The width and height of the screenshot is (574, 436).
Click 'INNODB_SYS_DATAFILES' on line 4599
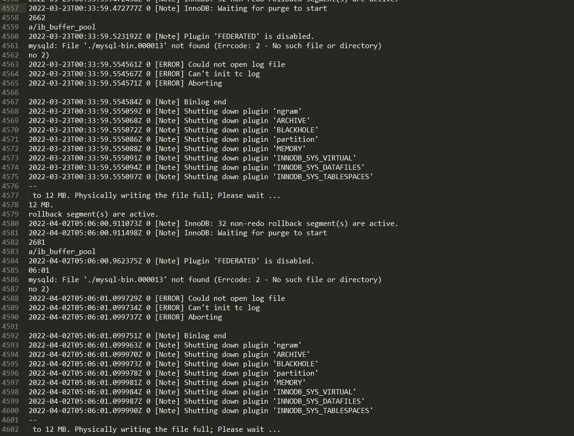[x=321, y=401]
